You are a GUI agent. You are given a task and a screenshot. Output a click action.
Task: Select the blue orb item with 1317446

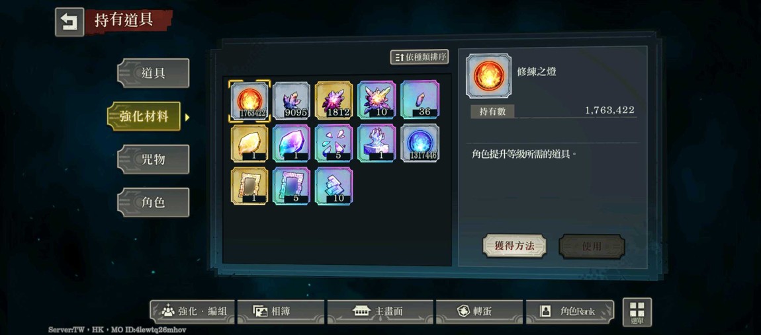pos(420,143)
